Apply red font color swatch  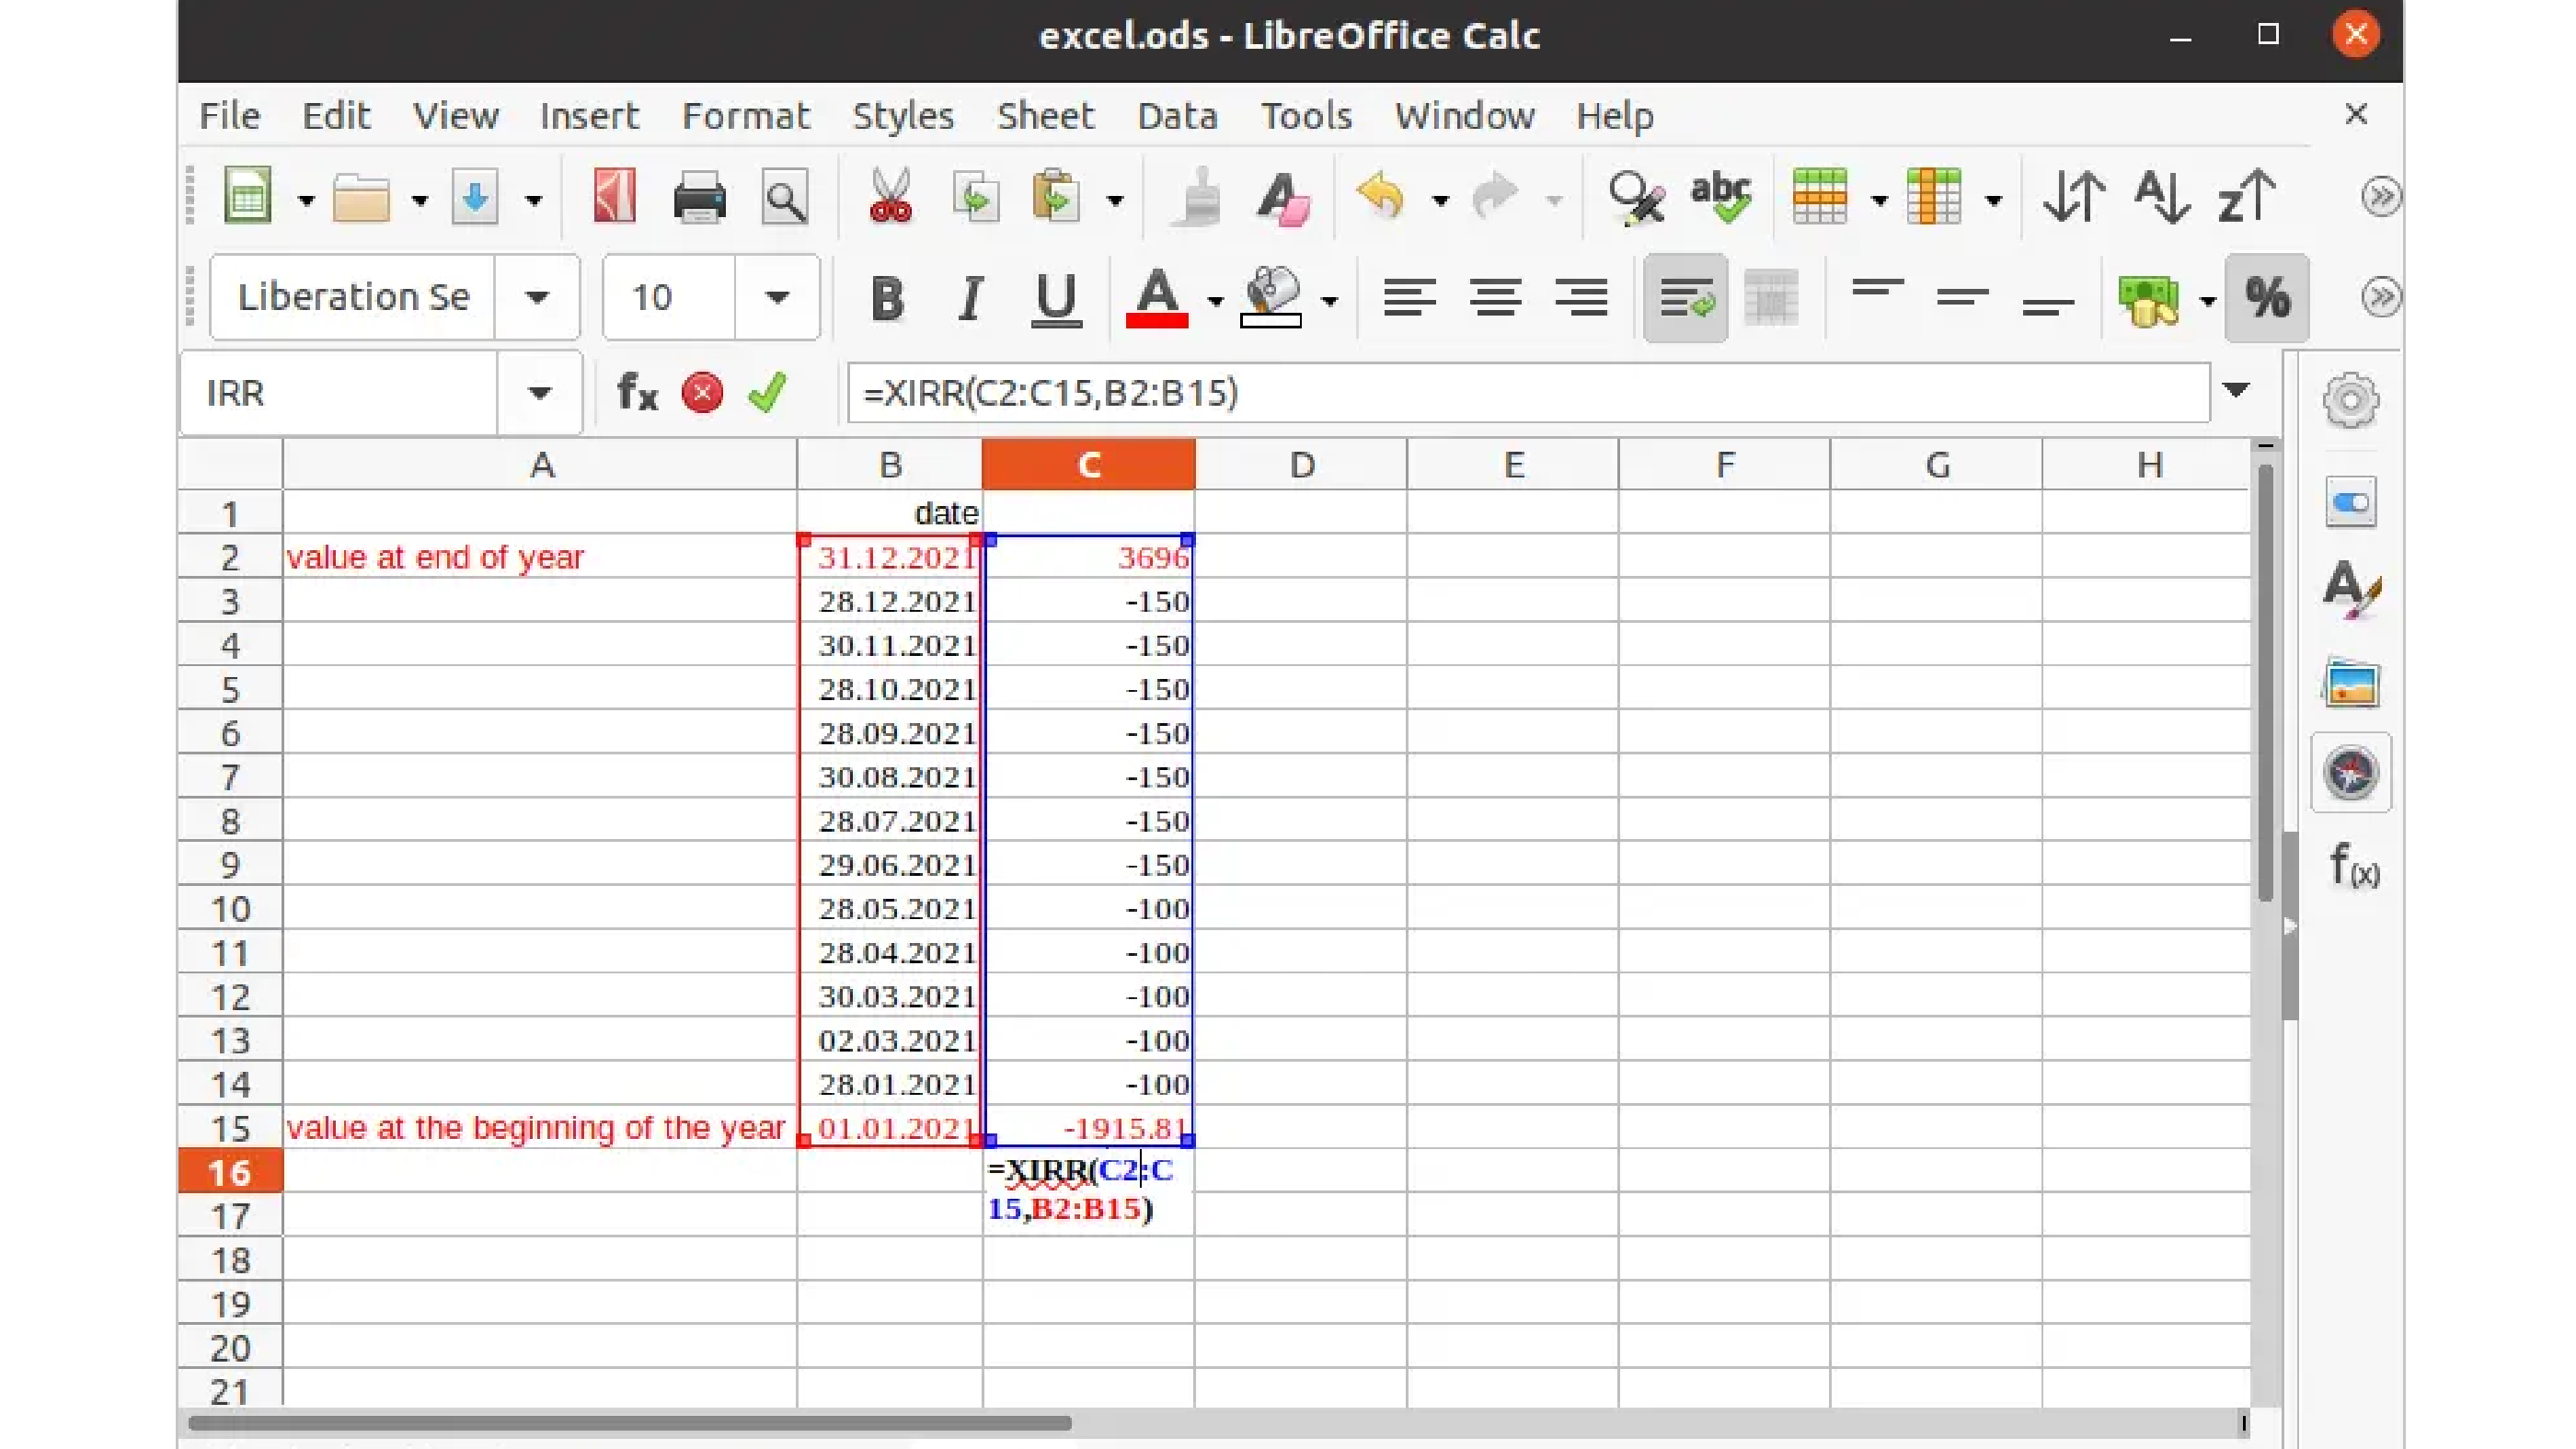click(1157, 298)
